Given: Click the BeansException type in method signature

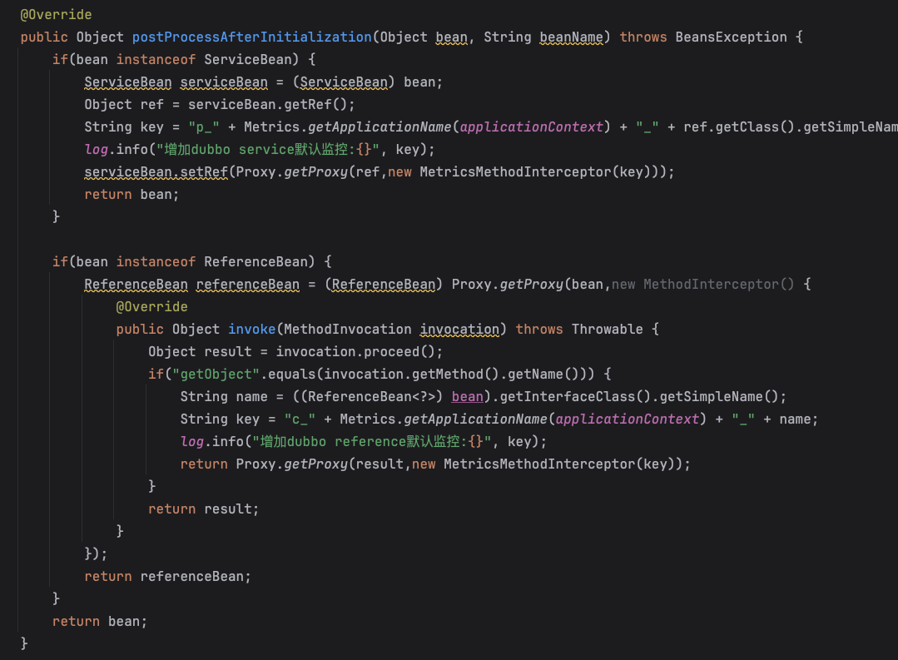Looking at the screenshot, I should click(x=731, y=37).
